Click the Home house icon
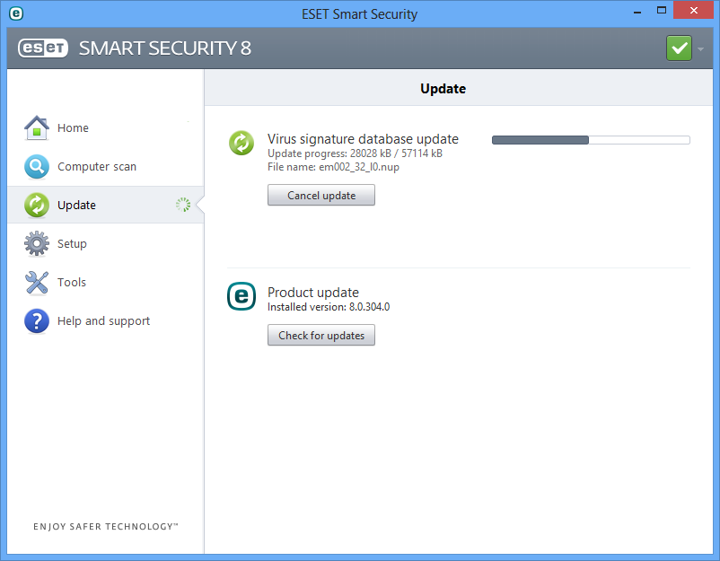Viewport: 720px width, 561px height. click(36, 128)
